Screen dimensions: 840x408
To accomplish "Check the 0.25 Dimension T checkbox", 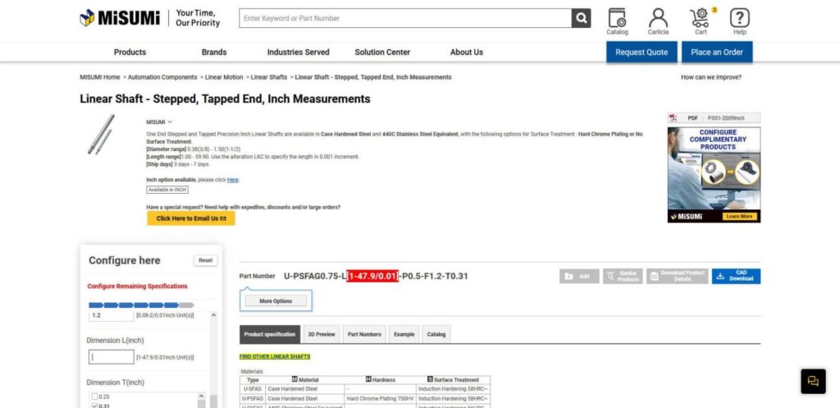I will [94, 397].
